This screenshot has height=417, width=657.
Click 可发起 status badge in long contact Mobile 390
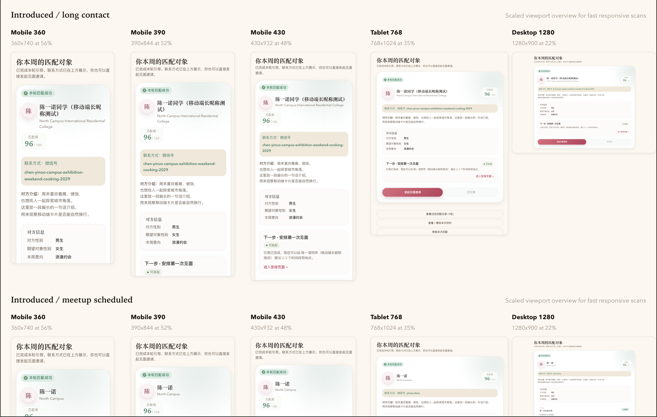[x=153, y=272]
